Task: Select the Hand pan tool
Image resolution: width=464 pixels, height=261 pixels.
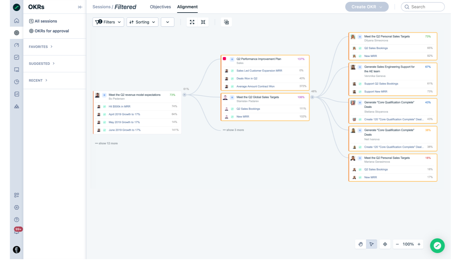Action: 360,244
